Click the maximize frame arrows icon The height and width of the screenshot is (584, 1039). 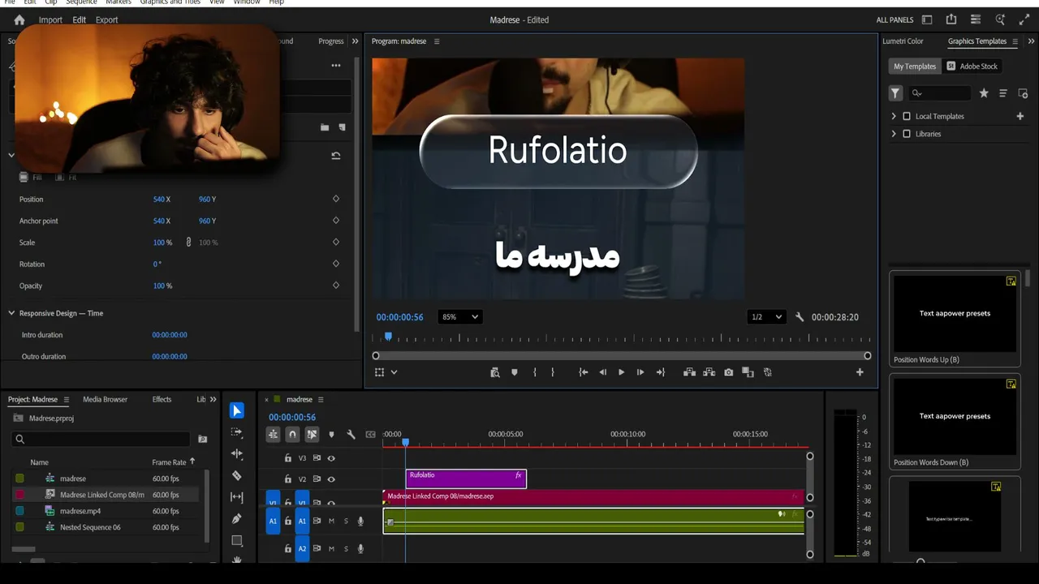pyautogui.click(x=1024, y=19)
